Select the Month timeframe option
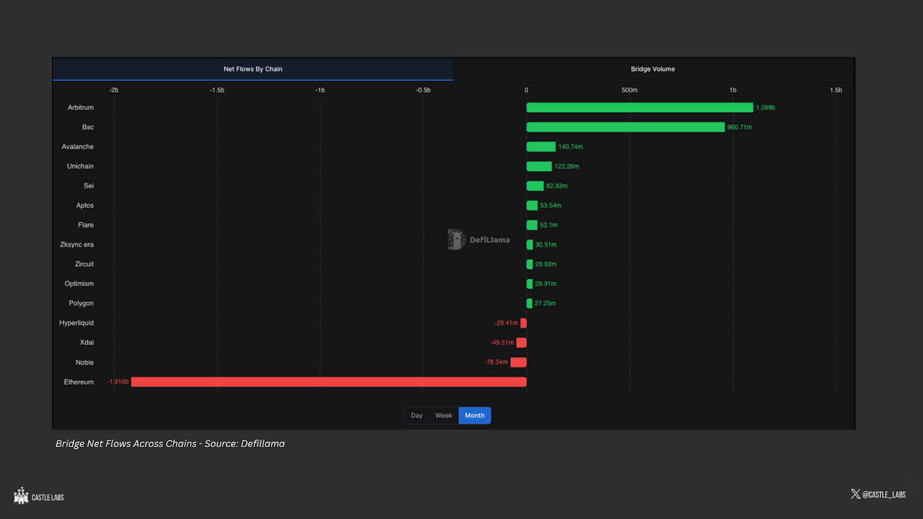Screen dimensions: 923x519 (475, 415)
